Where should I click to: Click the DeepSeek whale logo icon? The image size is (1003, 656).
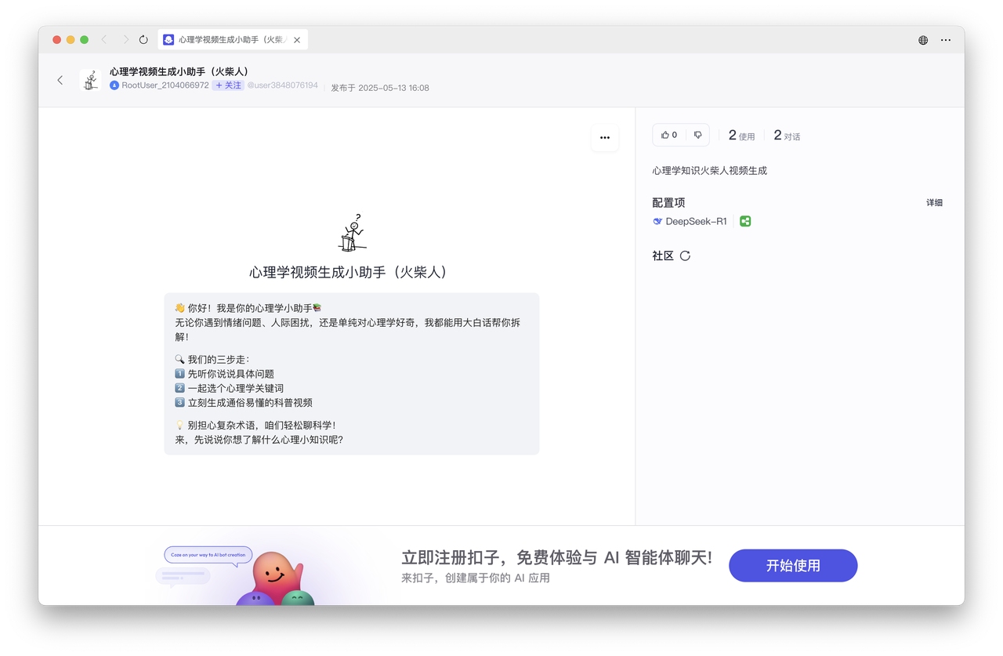(657, 221)
